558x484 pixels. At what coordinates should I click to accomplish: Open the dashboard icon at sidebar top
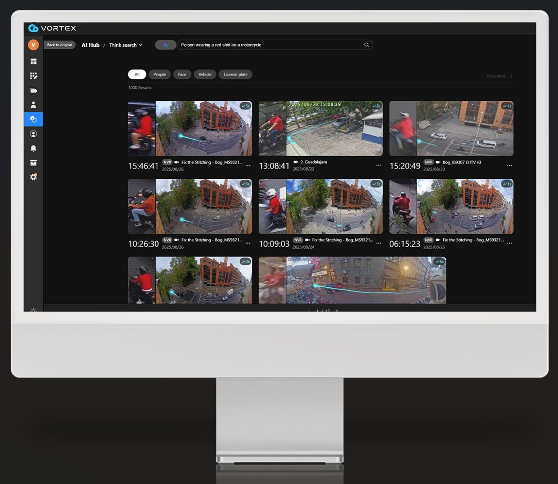click(x=33, y=61)
